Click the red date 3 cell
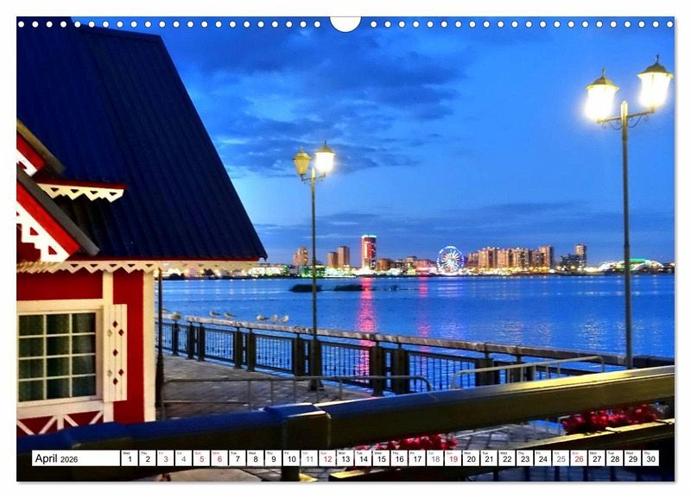The image size is (691, 498). pyautogui.click(x=166, y=458)
